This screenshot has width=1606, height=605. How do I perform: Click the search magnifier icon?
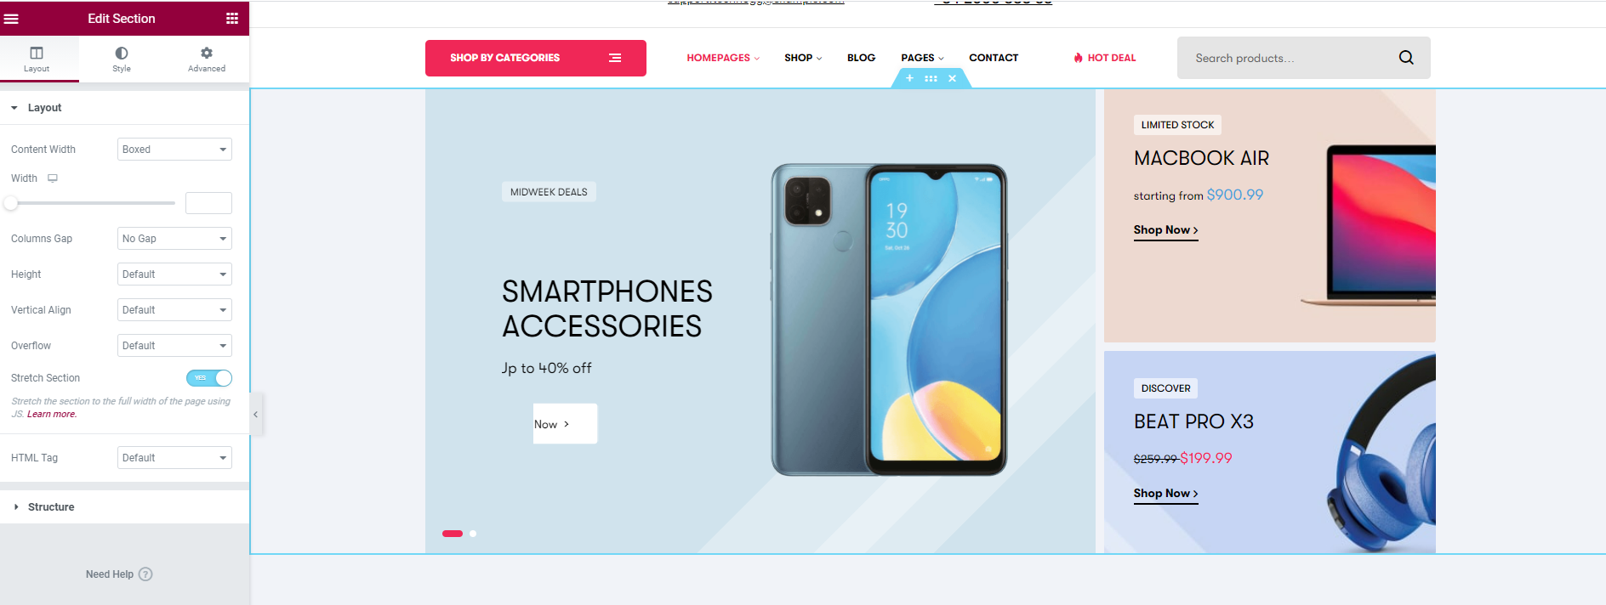pyautogui.click(x=1406, y=58)
